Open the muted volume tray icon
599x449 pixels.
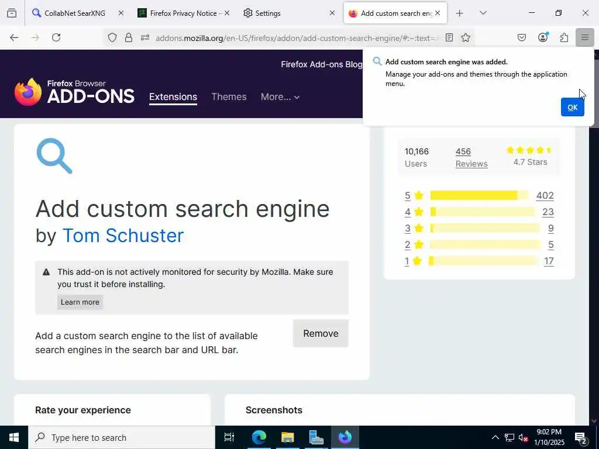[x=524, y=438]
